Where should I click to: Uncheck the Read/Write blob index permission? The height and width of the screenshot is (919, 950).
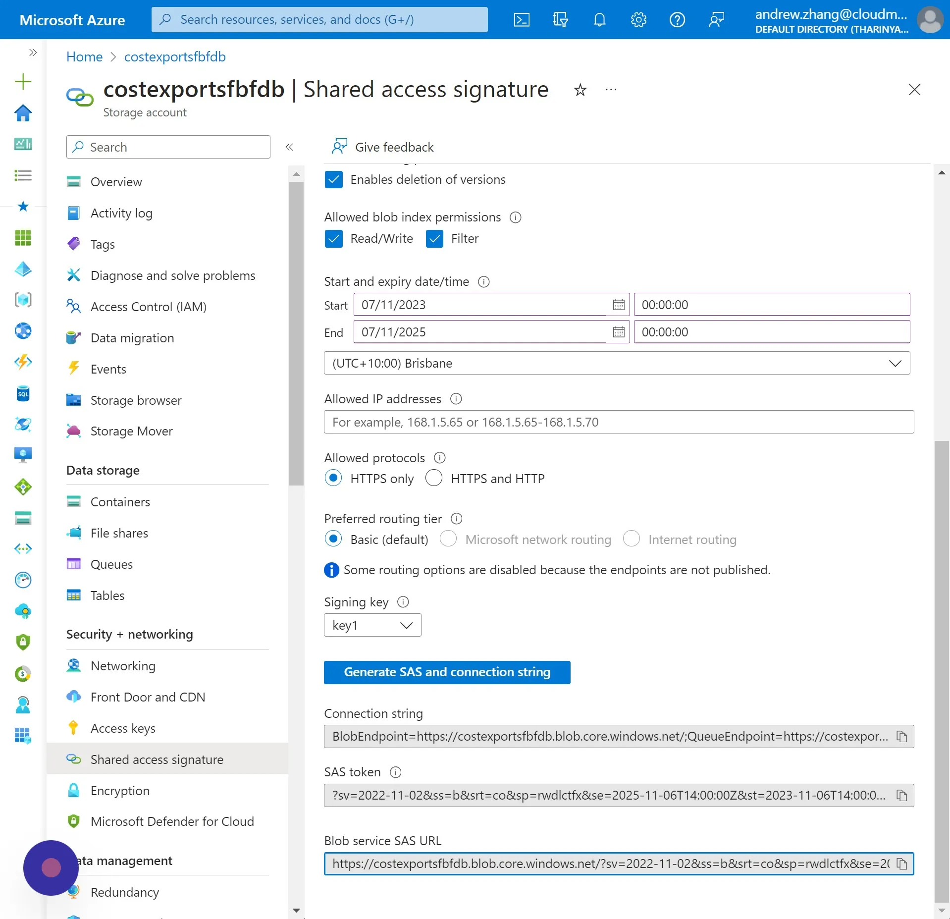pos(333,239)
